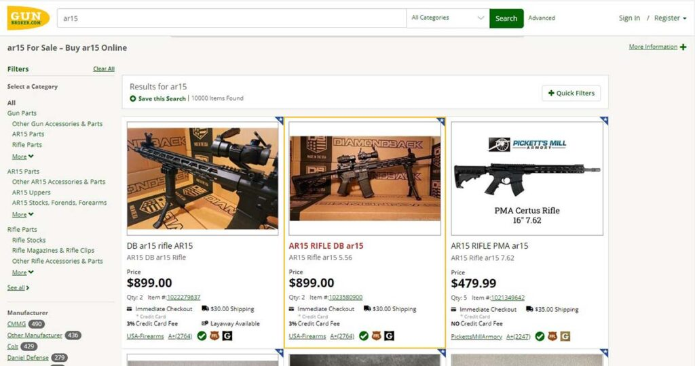Expand More Information plus icon
Screen dimensions: 695x366
point(683,47)
